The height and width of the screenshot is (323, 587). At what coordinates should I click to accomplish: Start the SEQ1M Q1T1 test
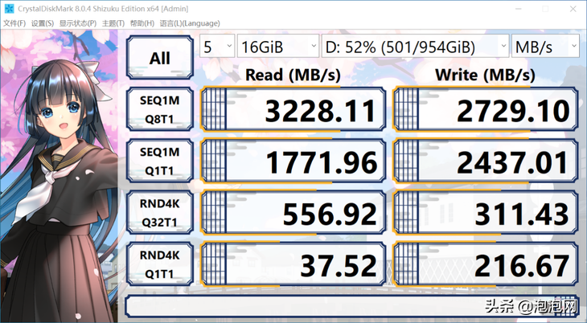click(x=160, y=161)
